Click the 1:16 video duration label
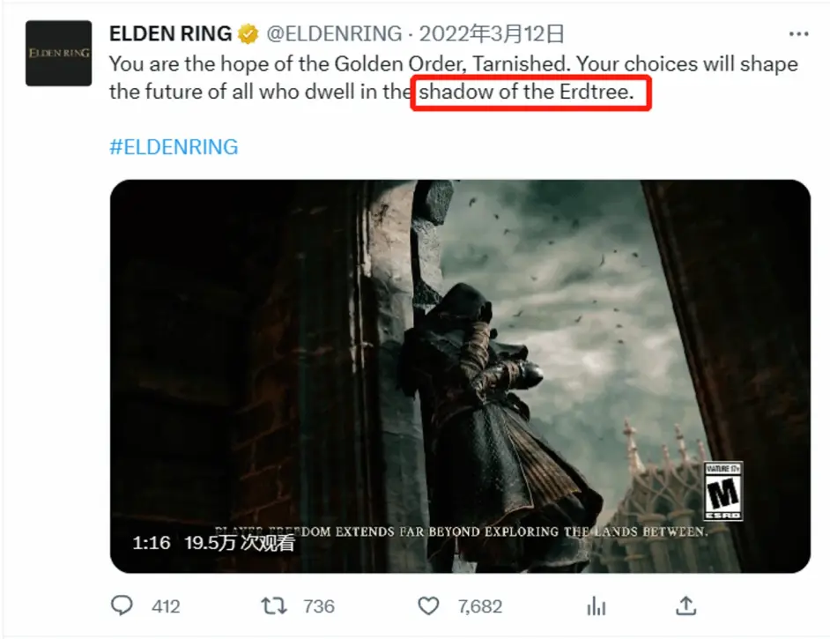This screenshot has height=639, width=830. [x=152, y=543]
